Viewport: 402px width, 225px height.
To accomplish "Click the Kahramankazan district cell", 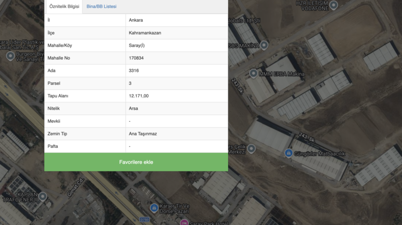I will 144,33.
